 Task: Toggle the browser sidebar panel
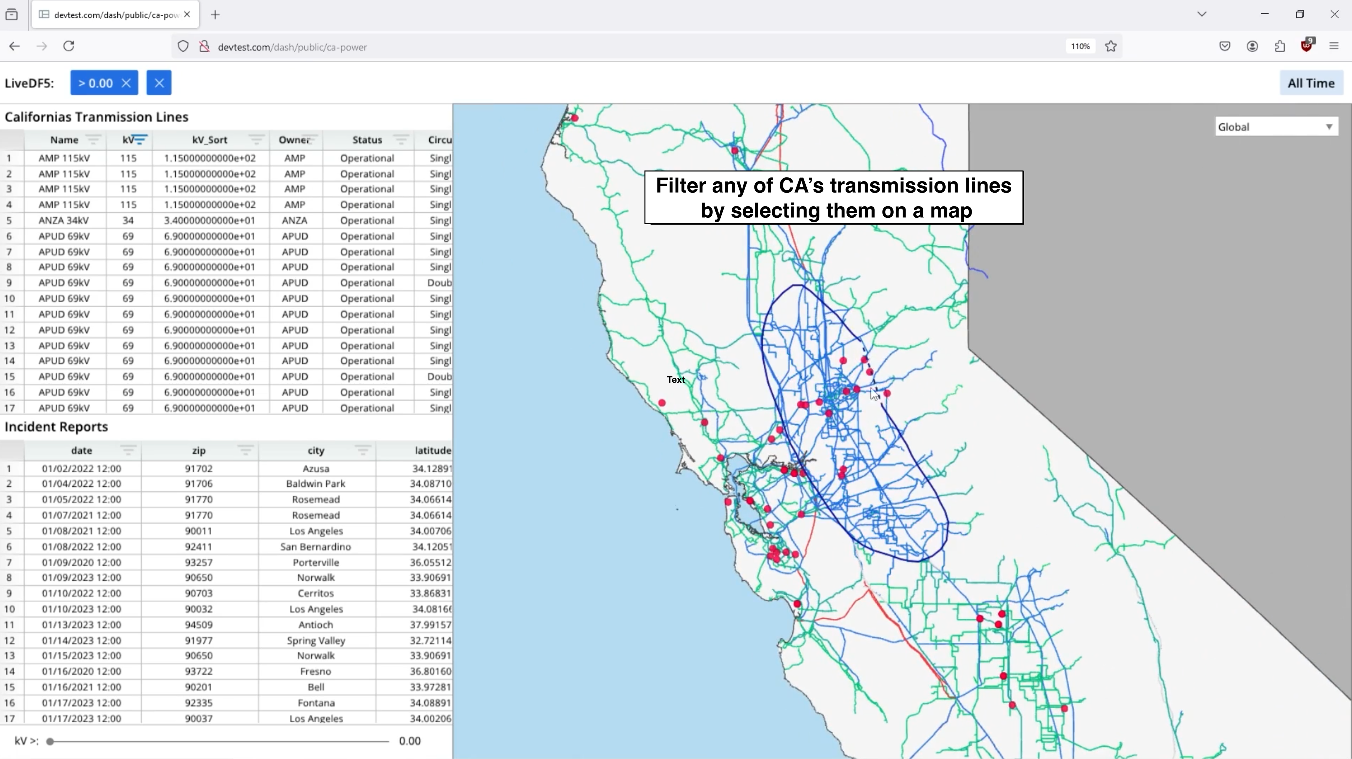12,15
